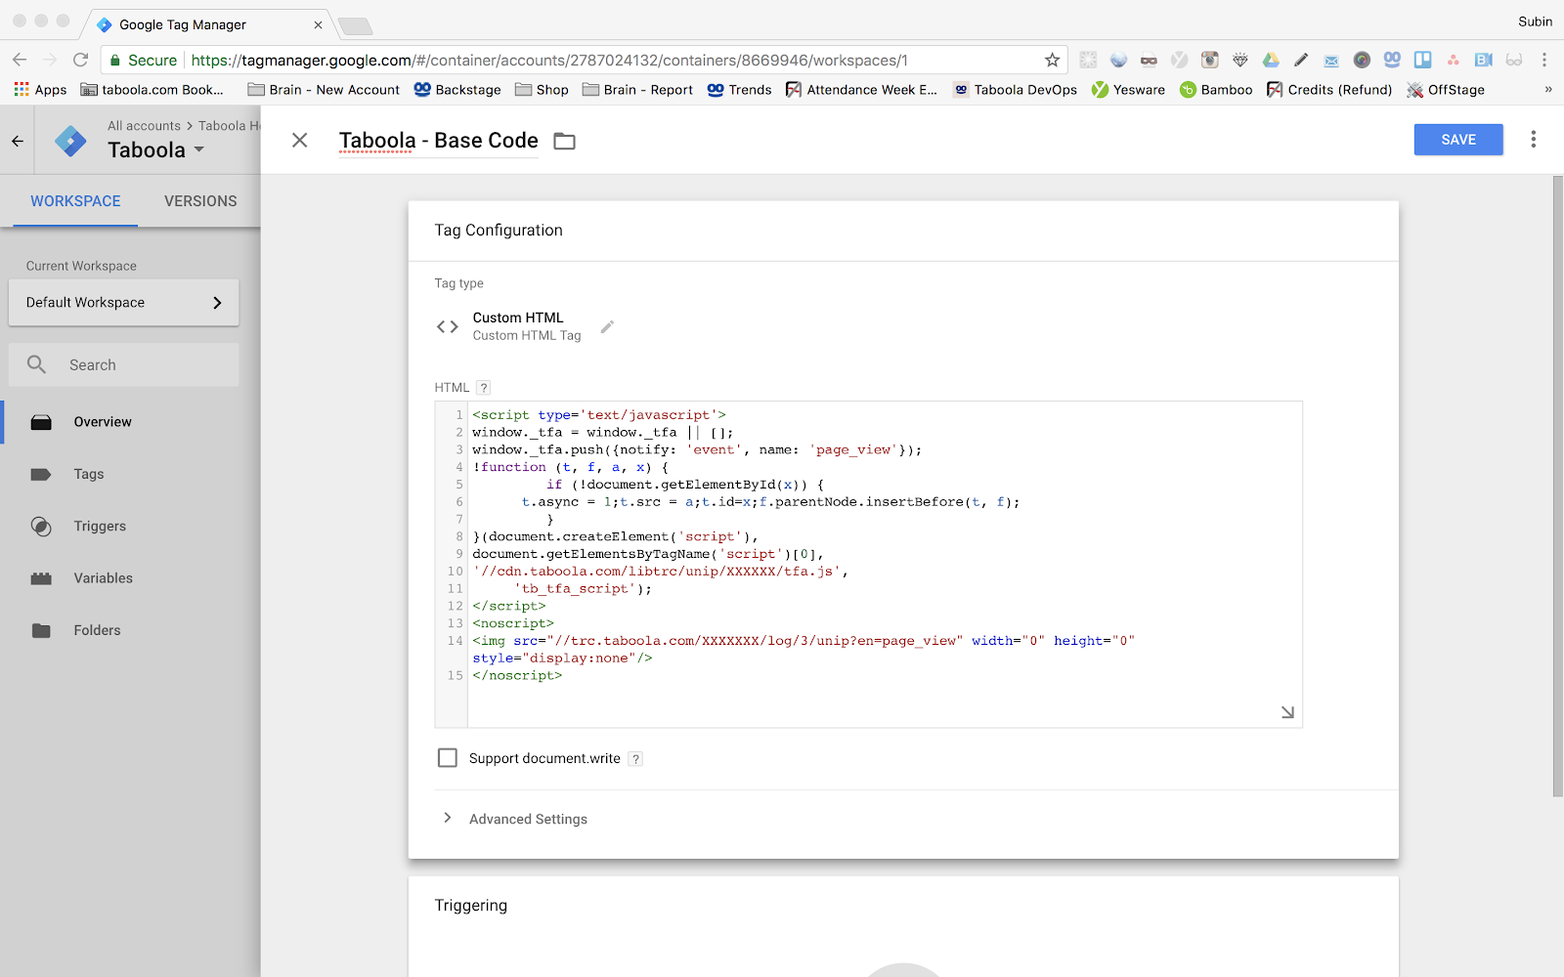The image size is (1564, 977).
Task: Close the tag editor with the X icon
Action: pos(300,141)
